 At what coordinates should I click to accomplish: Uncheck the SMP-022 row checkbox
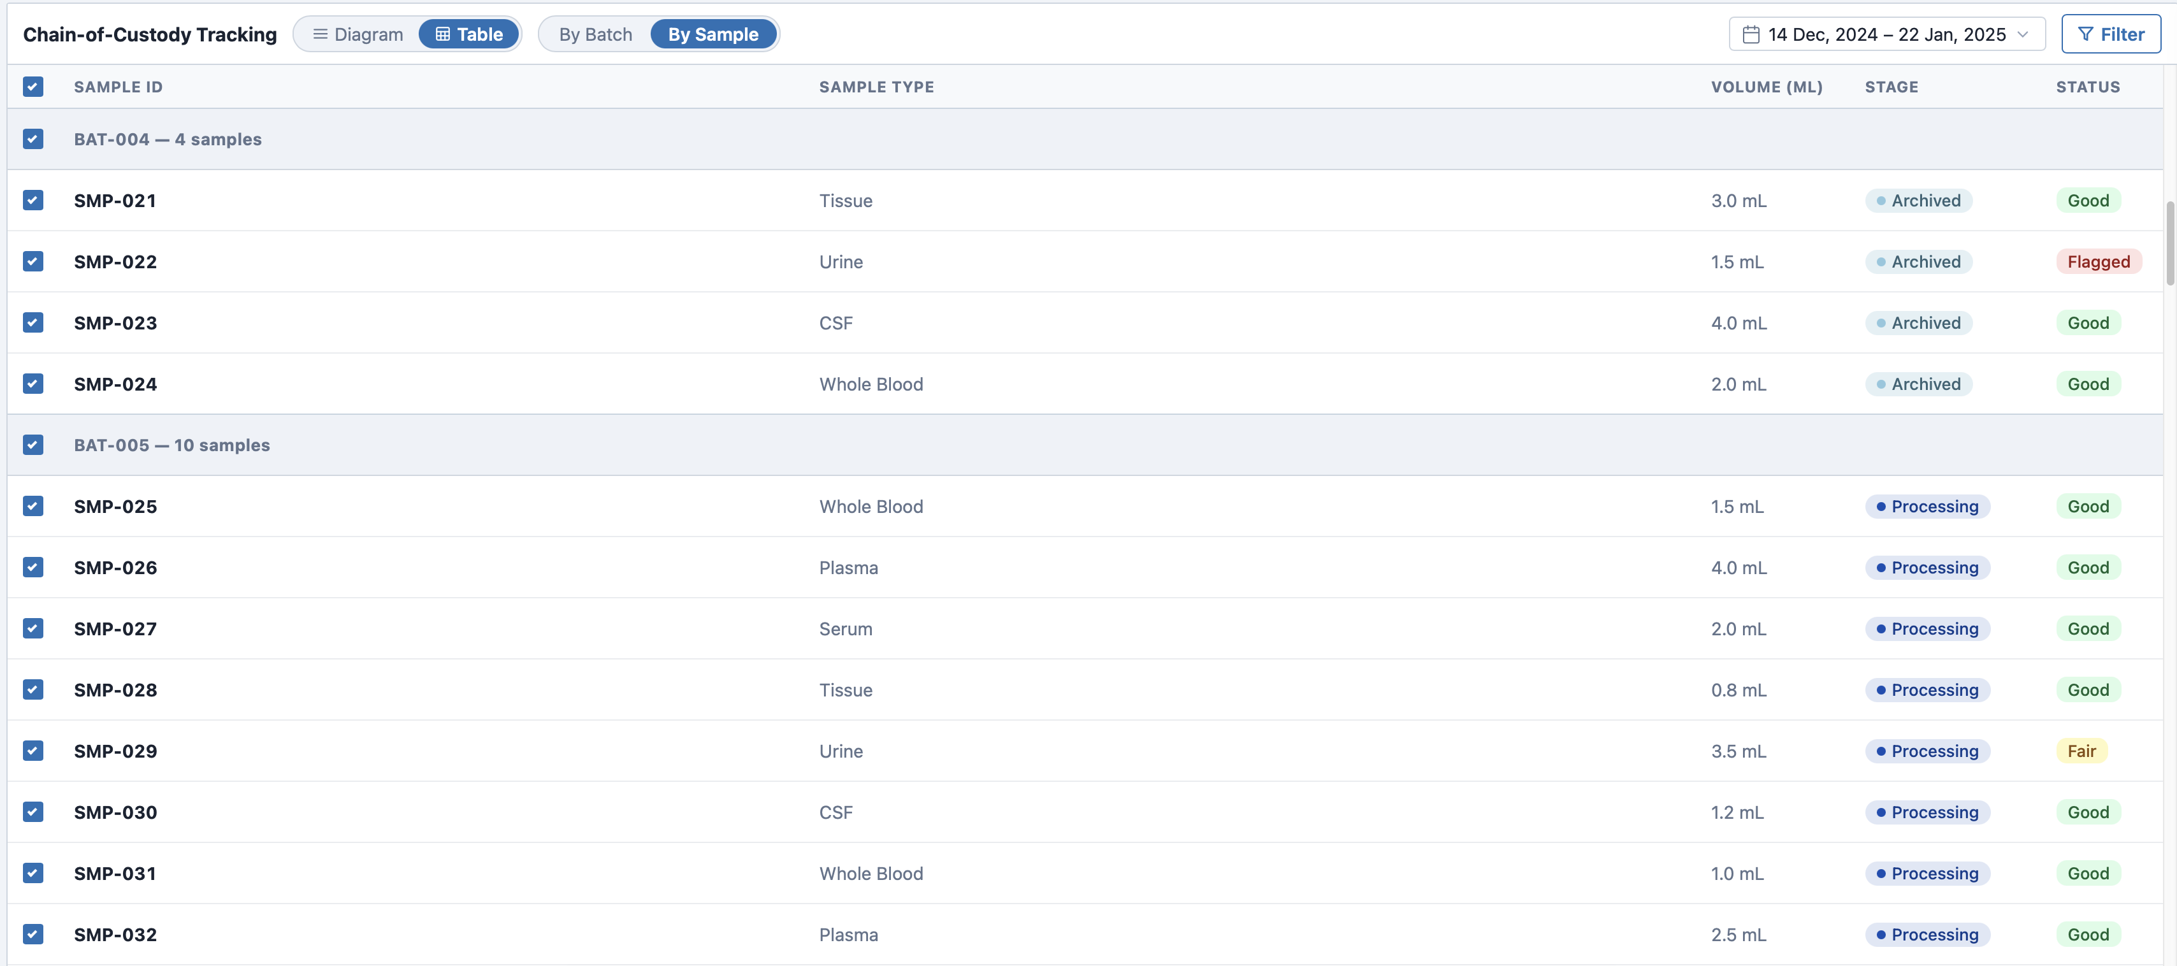[33, 262]
